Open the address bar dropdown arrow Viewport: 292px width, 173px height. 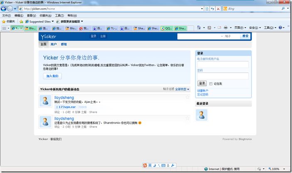tap(202, 9)
